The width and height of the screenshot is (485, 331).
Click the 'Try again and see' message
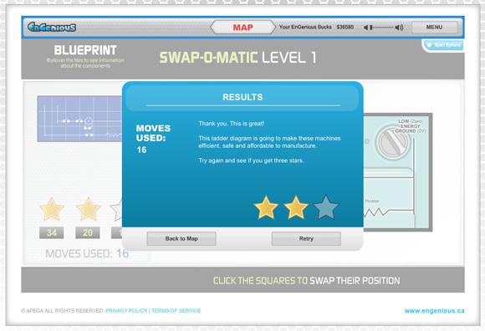[251, 160]
